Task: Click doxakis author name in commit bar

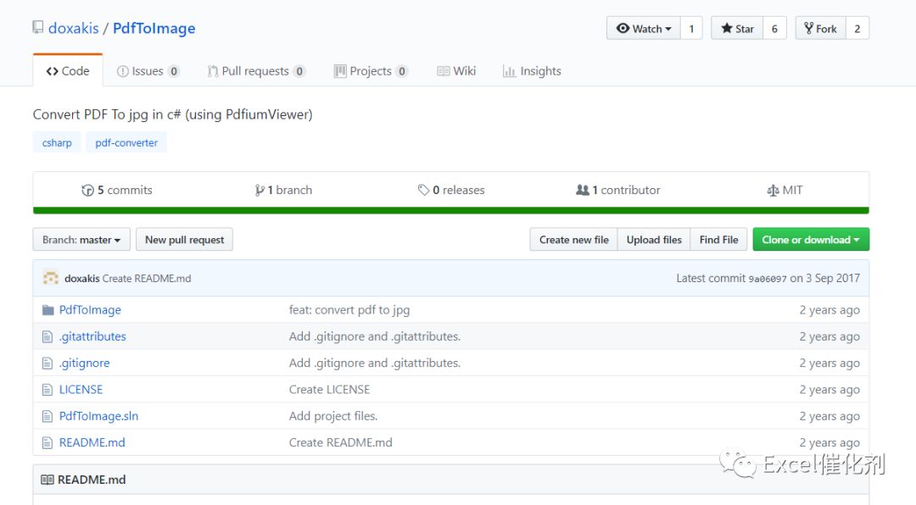Action: click(x=81, y=279)
